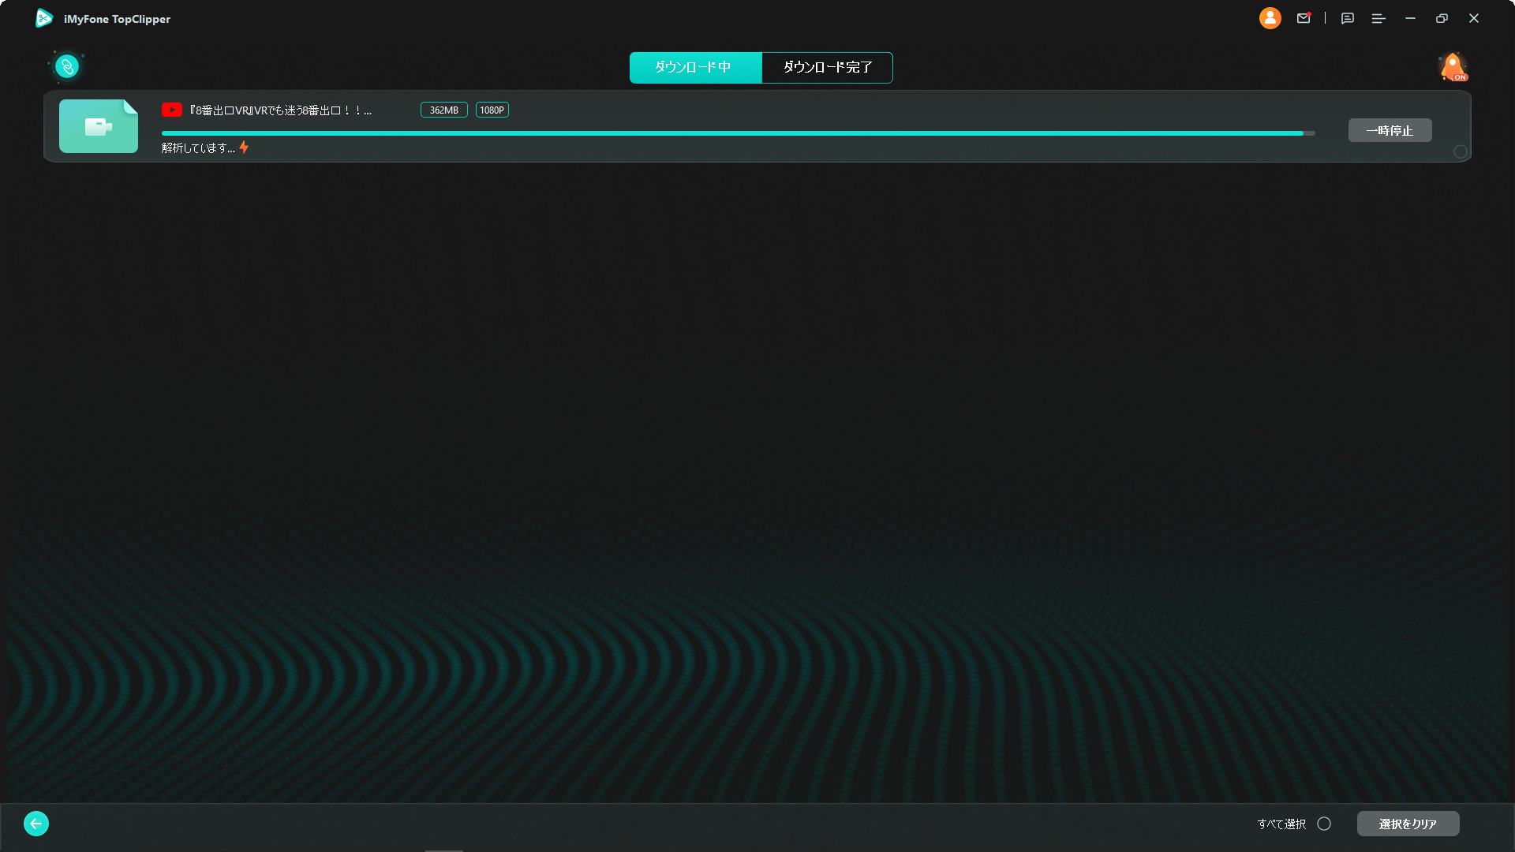Select the download item's radio circle
The image size is (1515, 852).
coord(1461,151)
